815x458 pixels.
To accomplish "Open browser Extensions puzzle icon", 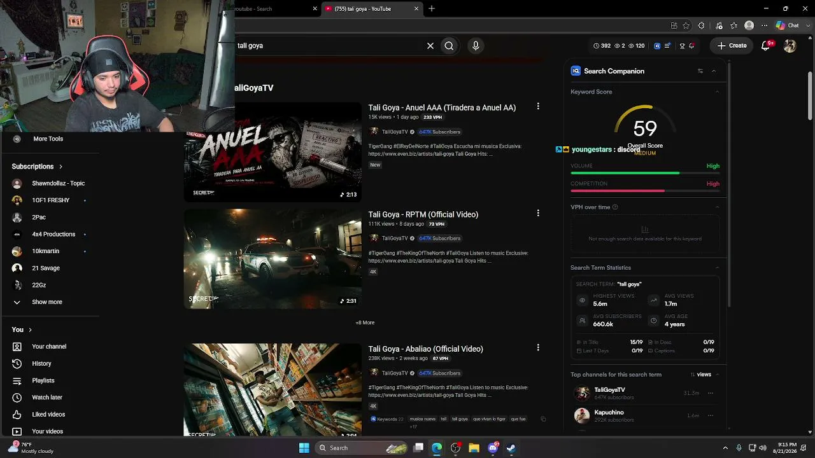I will click(702, 25).
